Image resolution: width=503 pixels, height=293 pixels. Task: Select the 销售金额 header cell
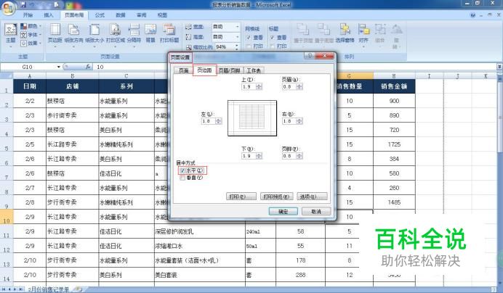pyautogui.click(x=394, y=86)
